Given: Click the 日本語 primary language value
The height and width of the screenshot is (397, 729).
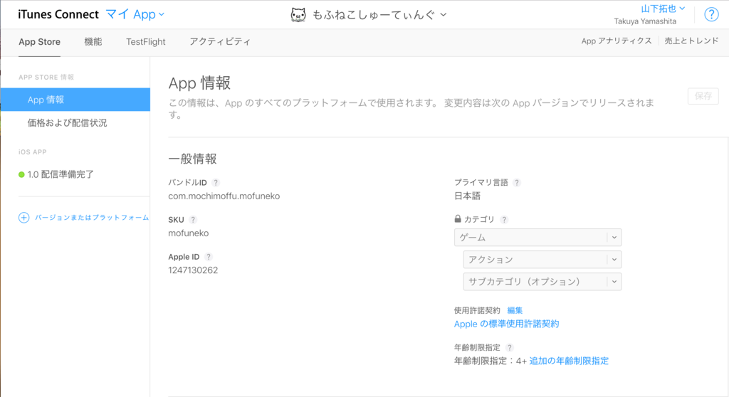Looking at the screenshot, I should [x=467, y=196].
